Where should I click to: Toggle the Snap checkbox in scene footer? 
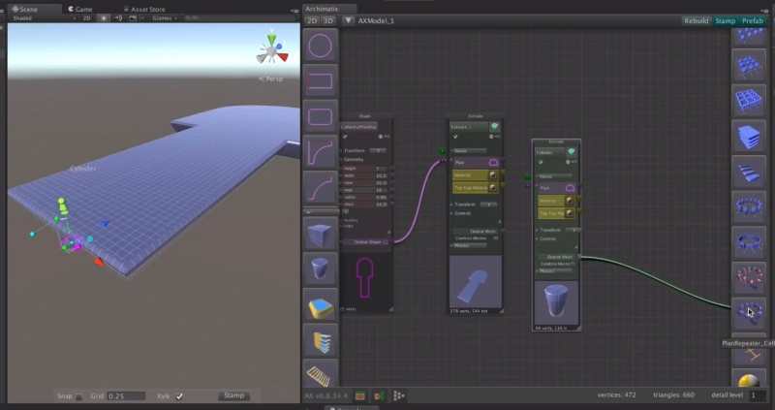[79, 396]
